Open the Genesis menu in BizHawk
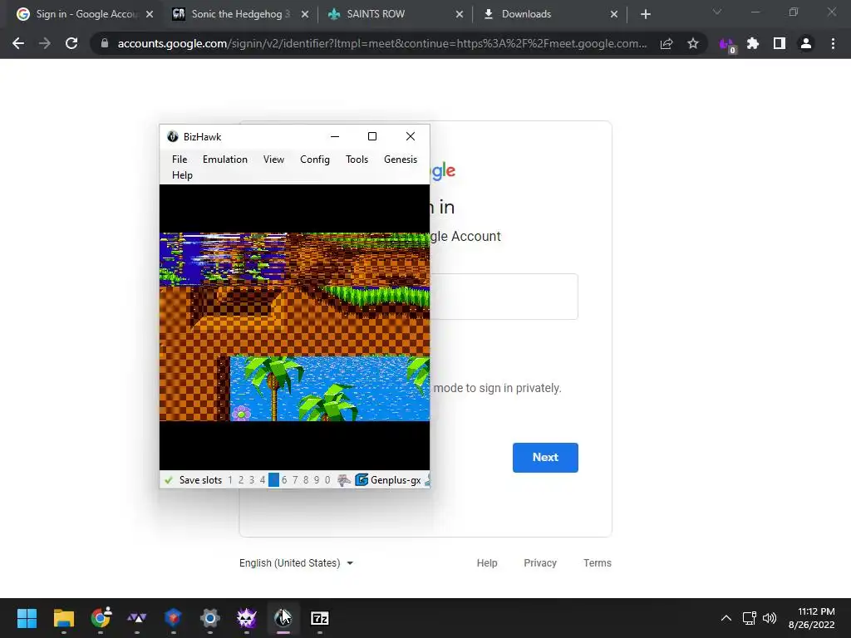The image size is (851, 638). point(401,159)
